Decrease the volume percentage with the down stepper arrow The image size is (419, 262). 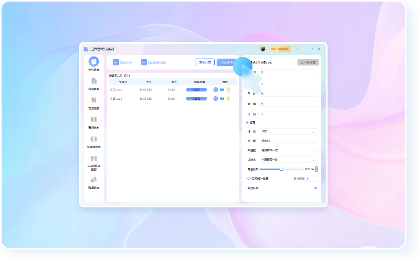[x=317, y=171]
